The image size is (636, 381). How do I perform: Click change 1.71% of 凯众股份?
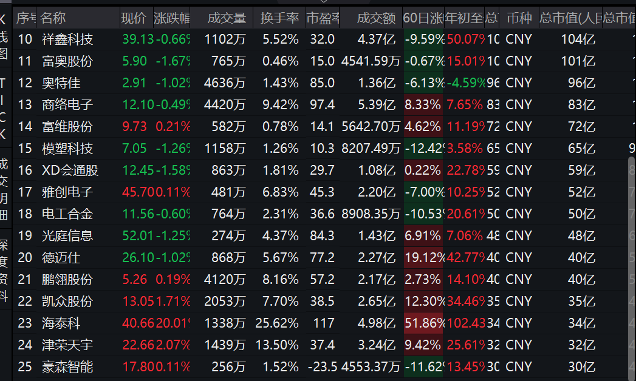coord(173,302)
